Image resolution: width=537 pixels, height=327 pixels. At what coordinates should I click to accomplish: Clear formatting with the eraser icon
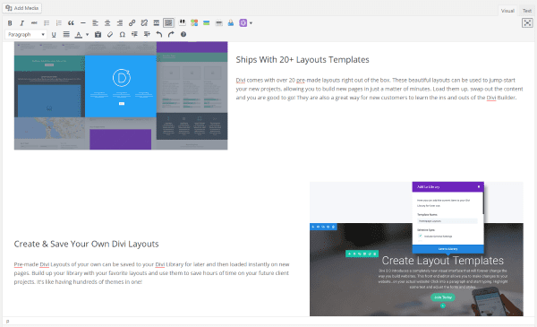110,34
